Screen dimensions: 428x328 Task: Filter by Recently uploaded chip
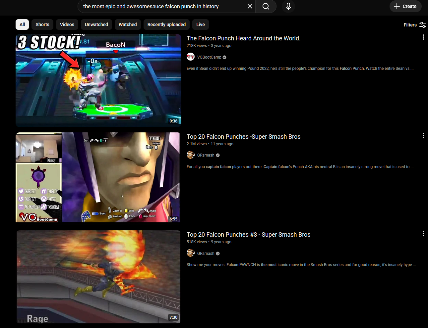[166, 24]
